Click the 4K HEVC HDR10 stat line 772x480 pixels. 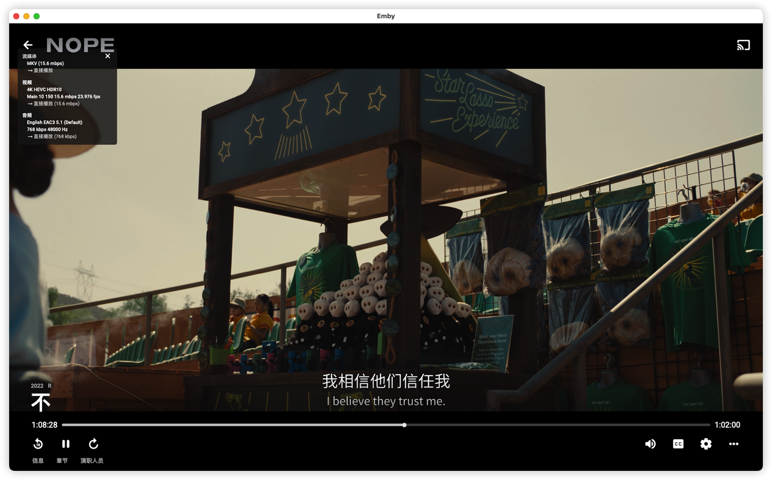tap(44, 89)
